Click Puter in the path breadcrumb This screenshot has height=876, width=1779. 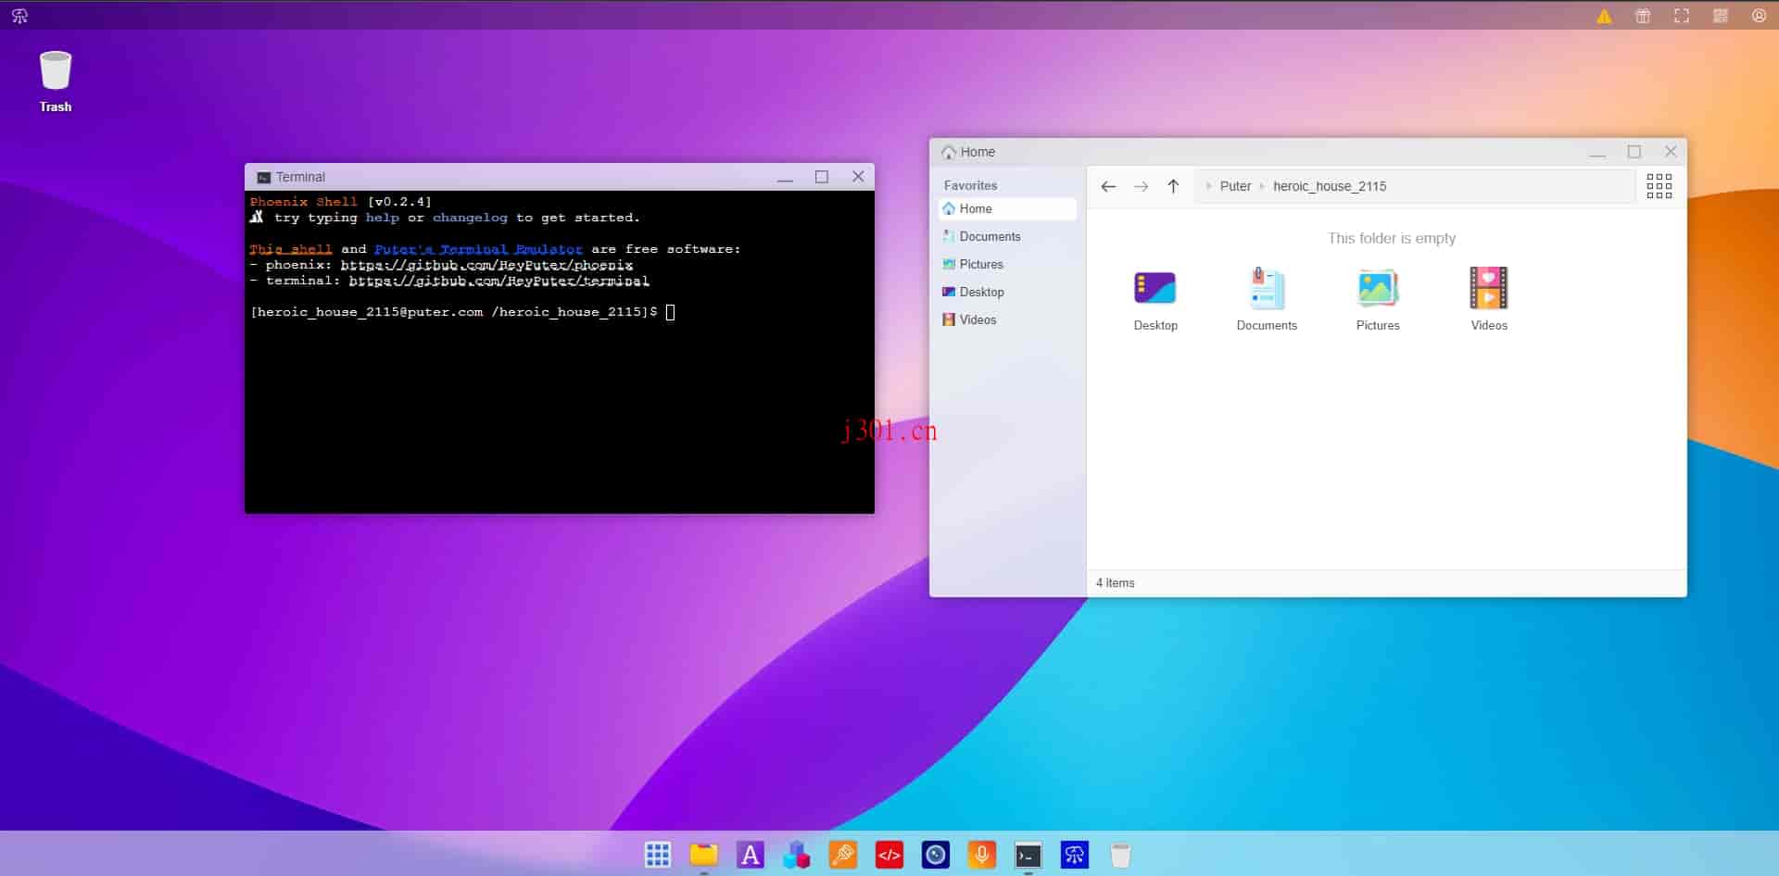pyautogui.click(x=1235, y=186)
